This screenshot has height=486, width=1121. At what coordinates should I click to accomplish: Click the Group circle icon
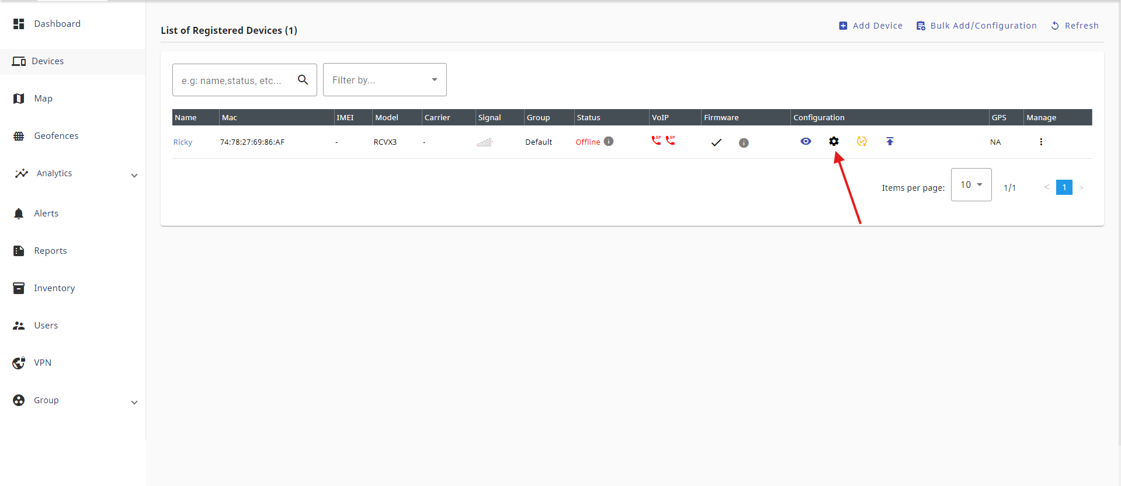(19, 400)
